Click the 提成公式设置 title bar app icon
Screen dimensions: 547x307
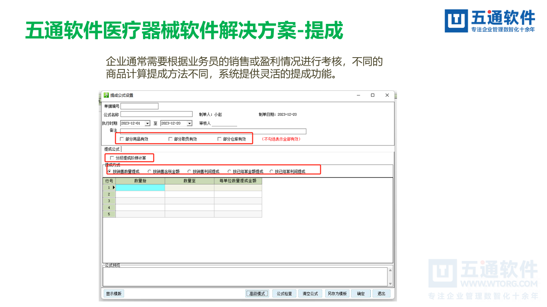[106, 95]
